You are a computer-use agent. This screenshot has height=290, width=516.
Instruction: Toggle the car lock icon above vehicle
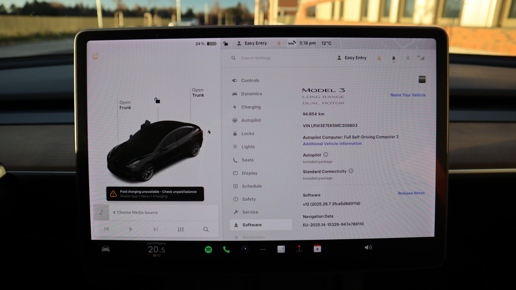click(157, 101)
